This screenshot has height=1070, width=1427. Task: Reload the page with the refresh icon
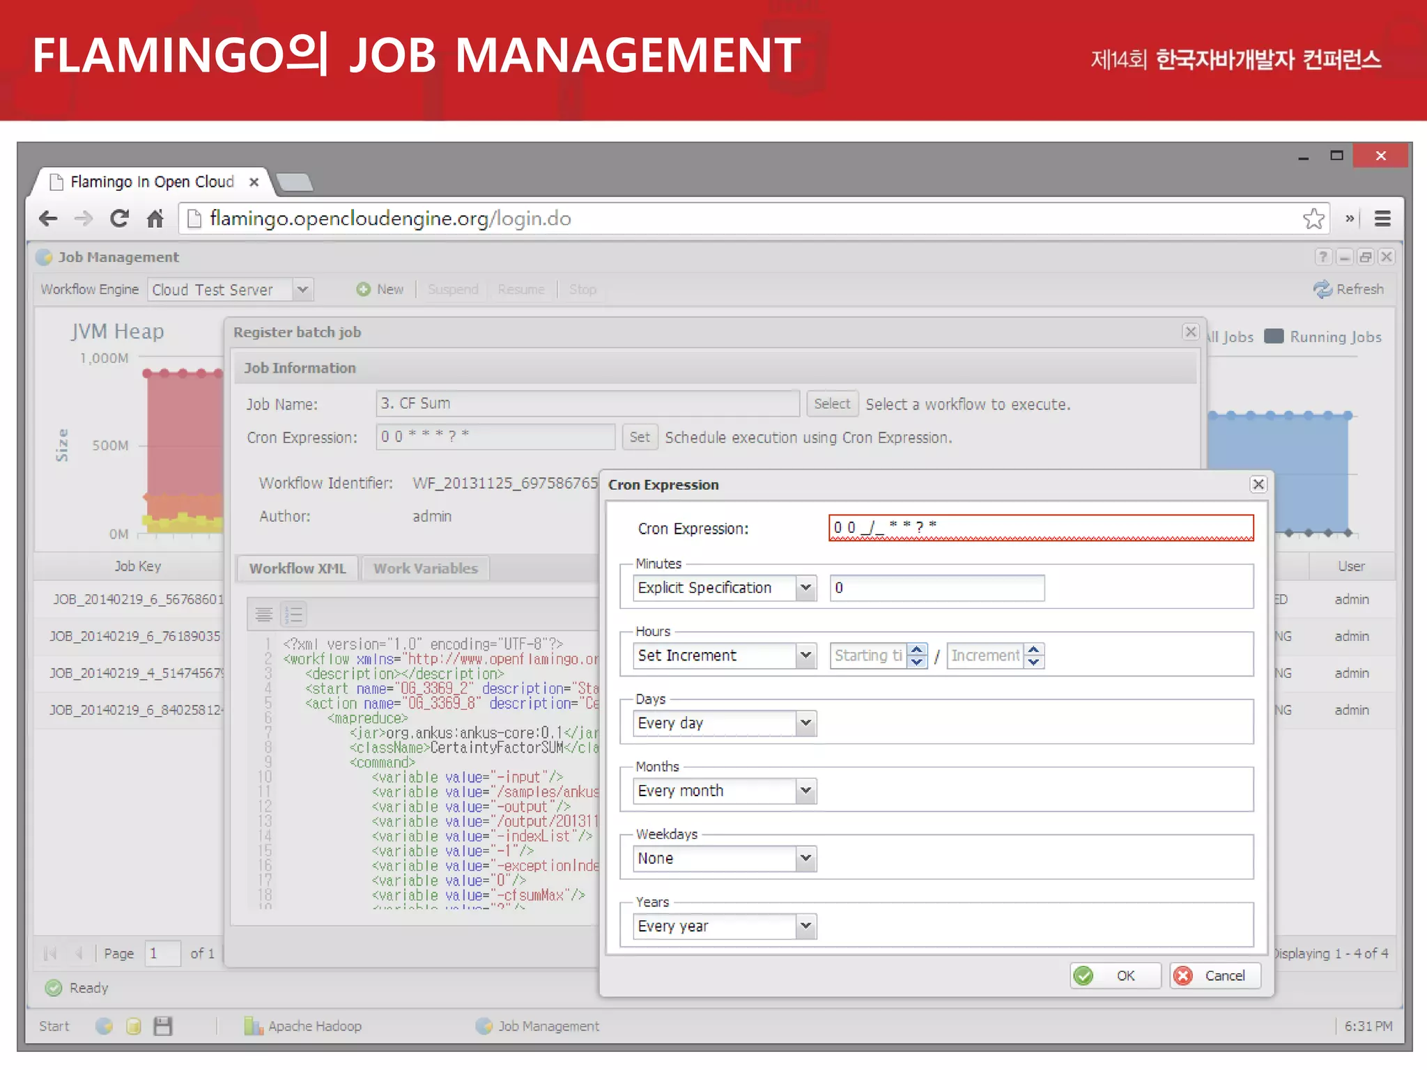[x=120, y=219]
